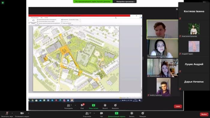Select Anton Kolomeytsev's video thumbnail
210x118 pixels.
point(163,29)
